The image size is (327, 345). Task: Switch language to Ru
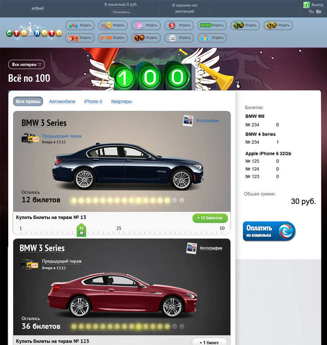[311, 12]
